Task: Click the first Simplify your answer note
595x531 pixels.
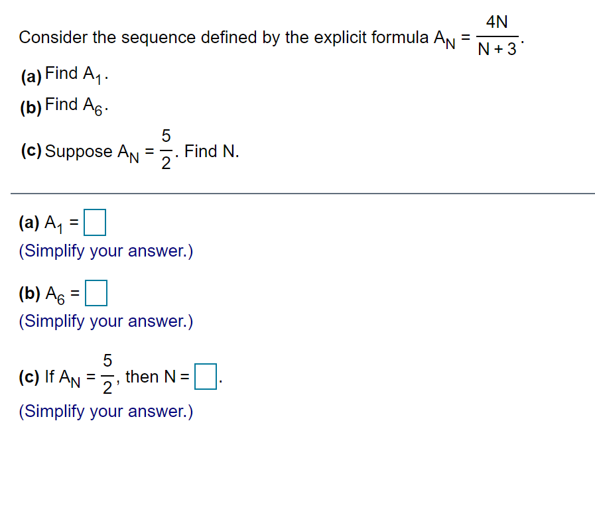Action: tap(105, 251)
